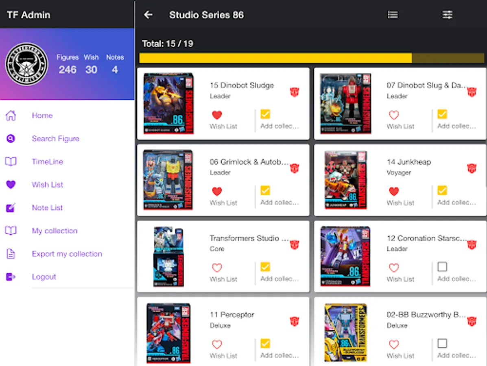This screenshot has height=366, width=487.
Task: Open 14 Junkheap box art thumbnail
Action: click(x=346, y=180)
